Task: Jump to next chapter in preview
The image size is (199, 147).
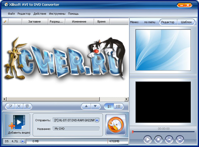Action: (180, 140)
